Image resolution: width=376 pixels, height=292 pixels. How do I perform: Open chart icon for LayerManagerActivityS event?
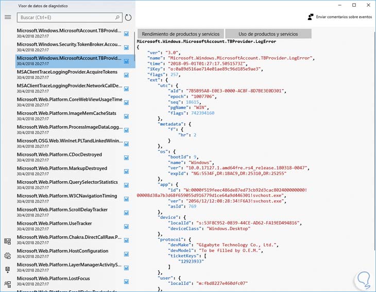tap(126, 268)
